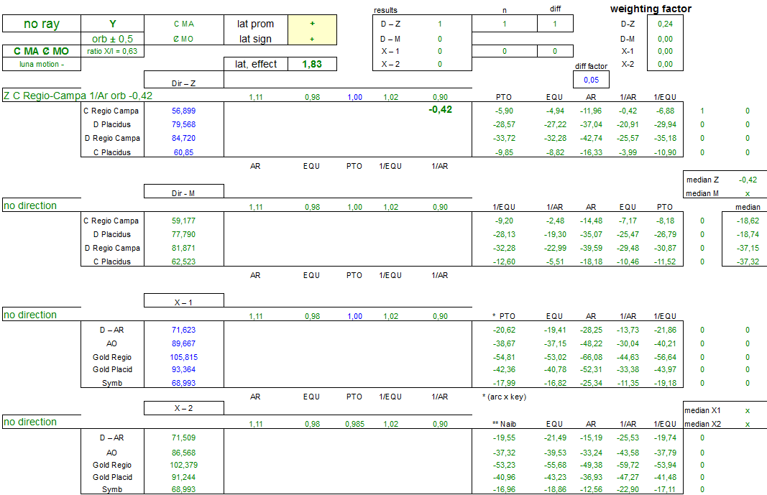The image size is (767, 495).
Task: Click the X-2 Gold Regio value 102,379
Action: [183, 466]
